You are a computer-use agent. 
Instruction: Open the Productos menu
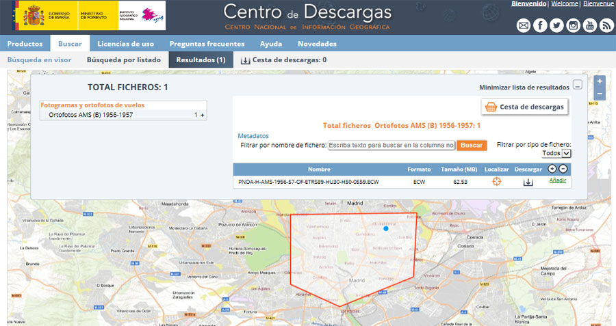coord(25,44)
